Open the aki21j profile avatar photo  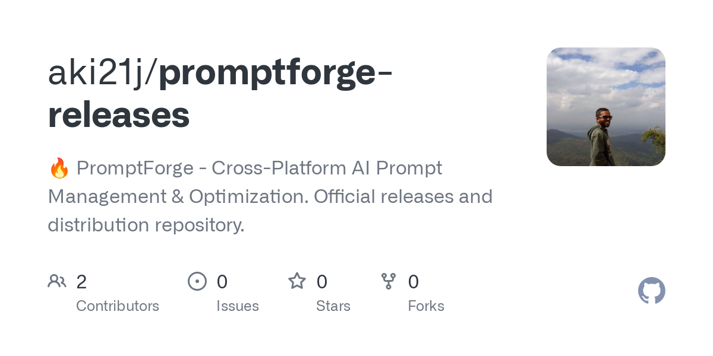[606, 107]
